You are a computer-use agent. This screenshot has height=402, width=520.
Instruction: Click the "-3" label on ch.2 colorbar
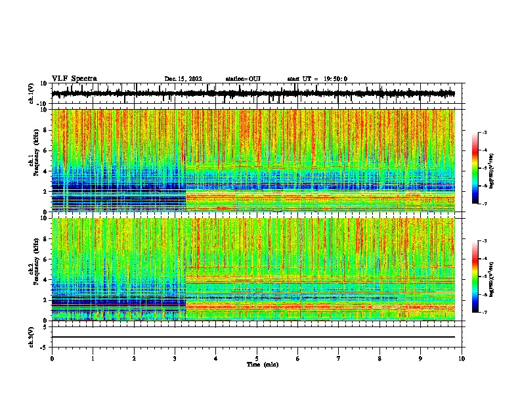[x=485, y=241]
